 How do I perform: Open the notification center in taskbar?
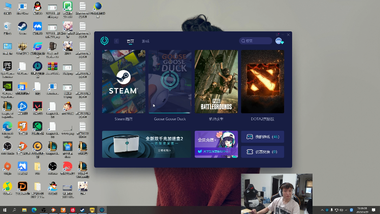point(373,210)
